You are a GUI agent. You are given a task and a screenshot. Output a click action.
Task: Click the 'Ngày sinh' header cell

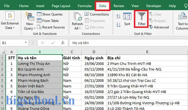94,58
